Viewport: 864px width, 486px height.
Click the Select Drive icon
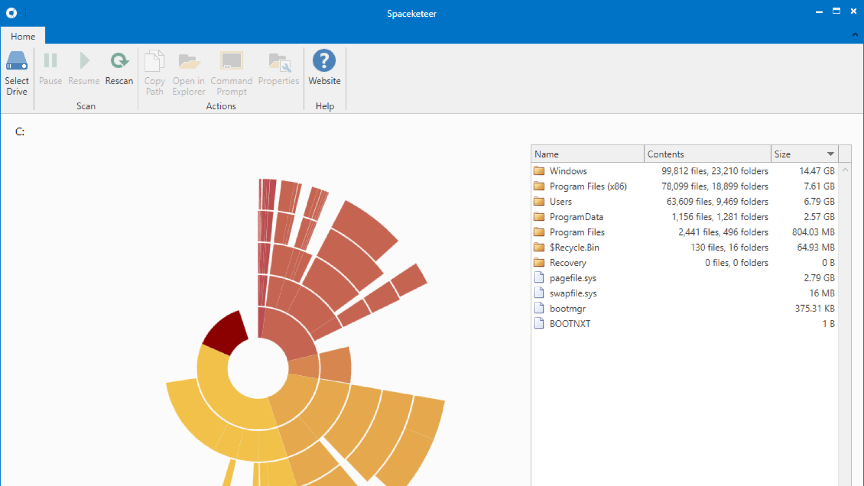pos(17,62)
